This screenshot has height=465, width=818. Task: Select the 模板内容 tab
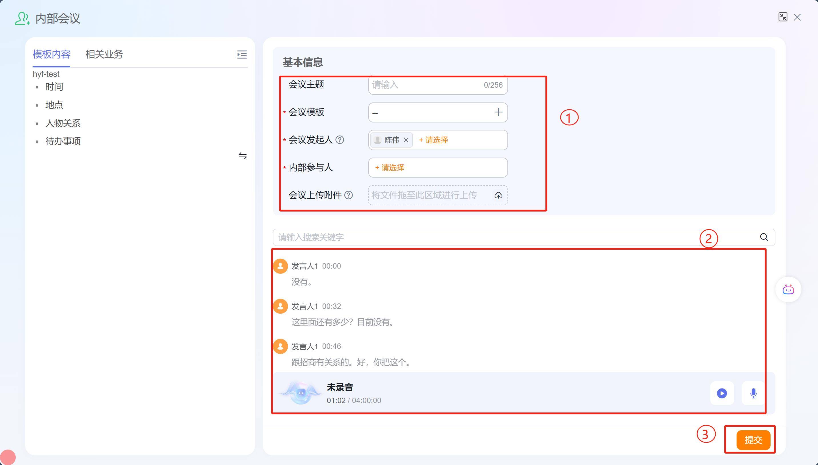click(x=51, y=54)
